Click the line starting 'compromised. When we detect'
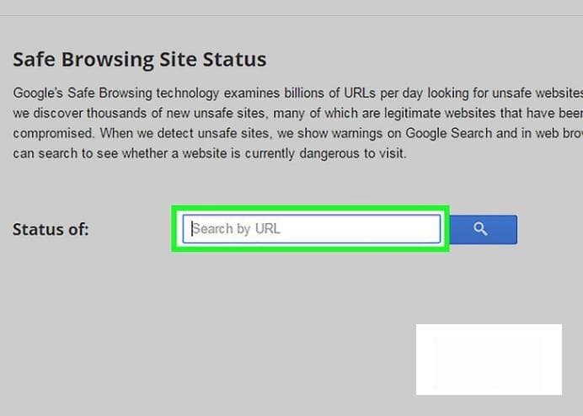The image size is (583, 416). (x=298, y=133)
